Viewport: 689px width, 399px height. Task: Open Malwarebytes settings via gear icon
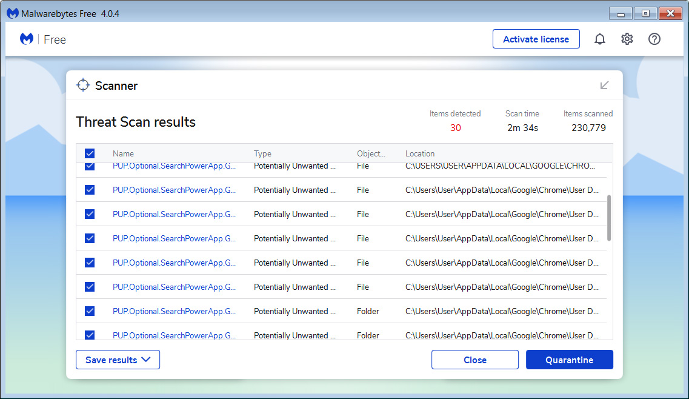(627, 39)
